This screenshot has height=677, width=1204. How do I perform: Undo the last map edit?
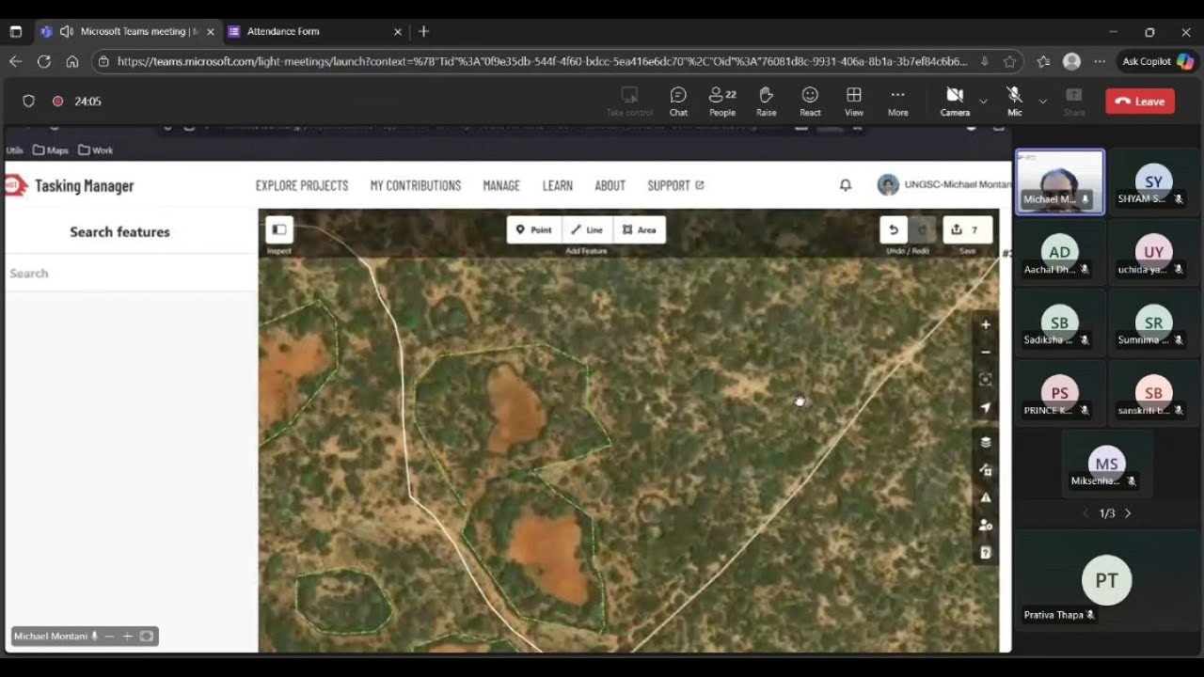click(894, 229)
